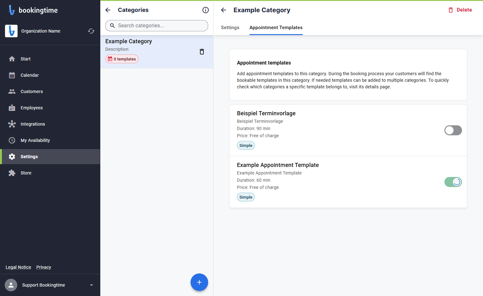Select the Example Category list entry
The image size is (483, 296).
157,52
